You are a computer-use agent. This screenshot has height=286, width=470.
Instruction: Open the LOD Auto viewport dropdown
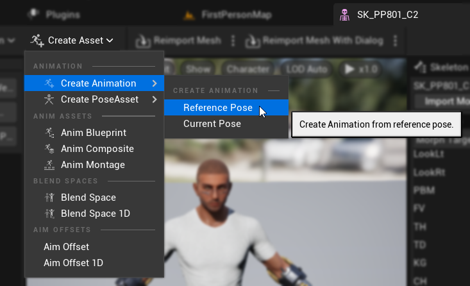point(306,69)
